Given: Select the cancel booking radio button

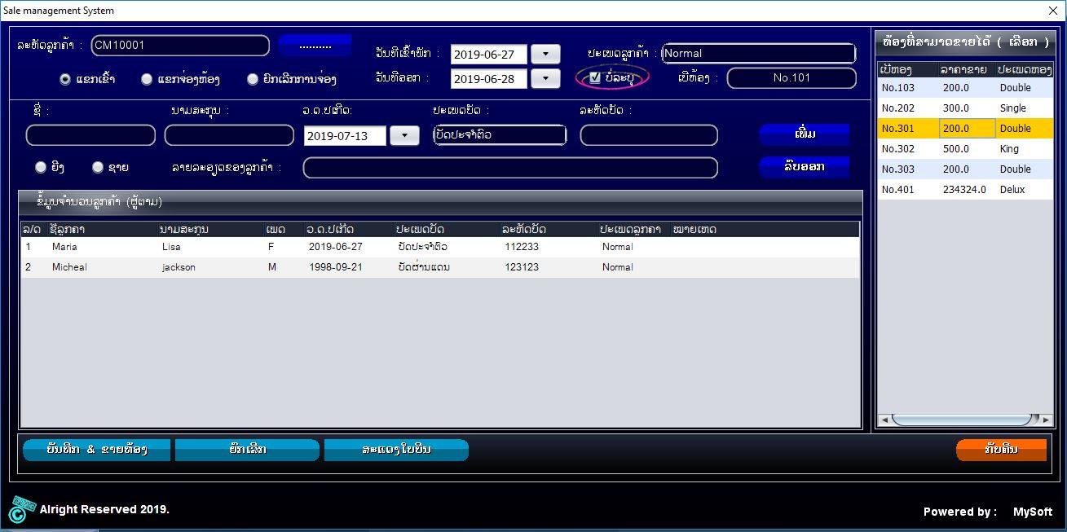Looking at the screenshot, I should [253, 79].
